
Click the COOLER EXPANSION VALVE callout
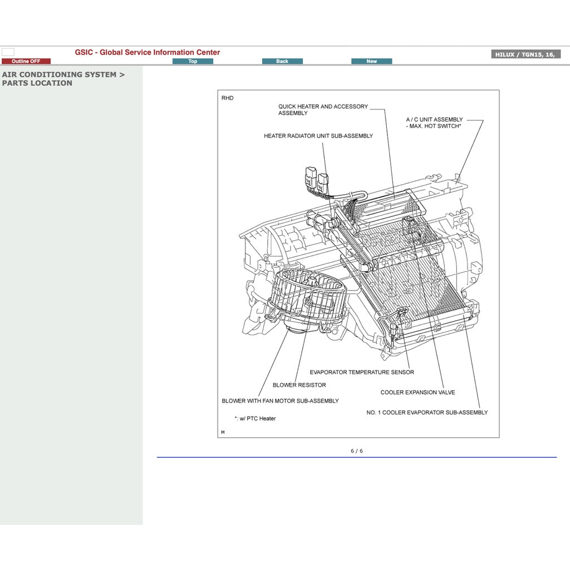[418, 392]
